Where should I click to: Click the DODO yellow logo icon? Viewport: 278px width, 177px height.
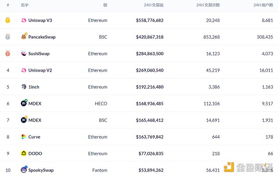pyautogui.click(x=24, y=153)
